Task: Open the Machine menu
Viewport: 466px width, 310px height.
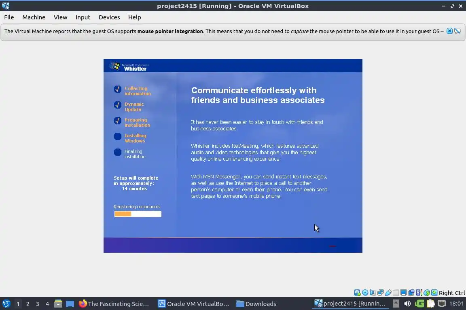Action: click(34, 17)
